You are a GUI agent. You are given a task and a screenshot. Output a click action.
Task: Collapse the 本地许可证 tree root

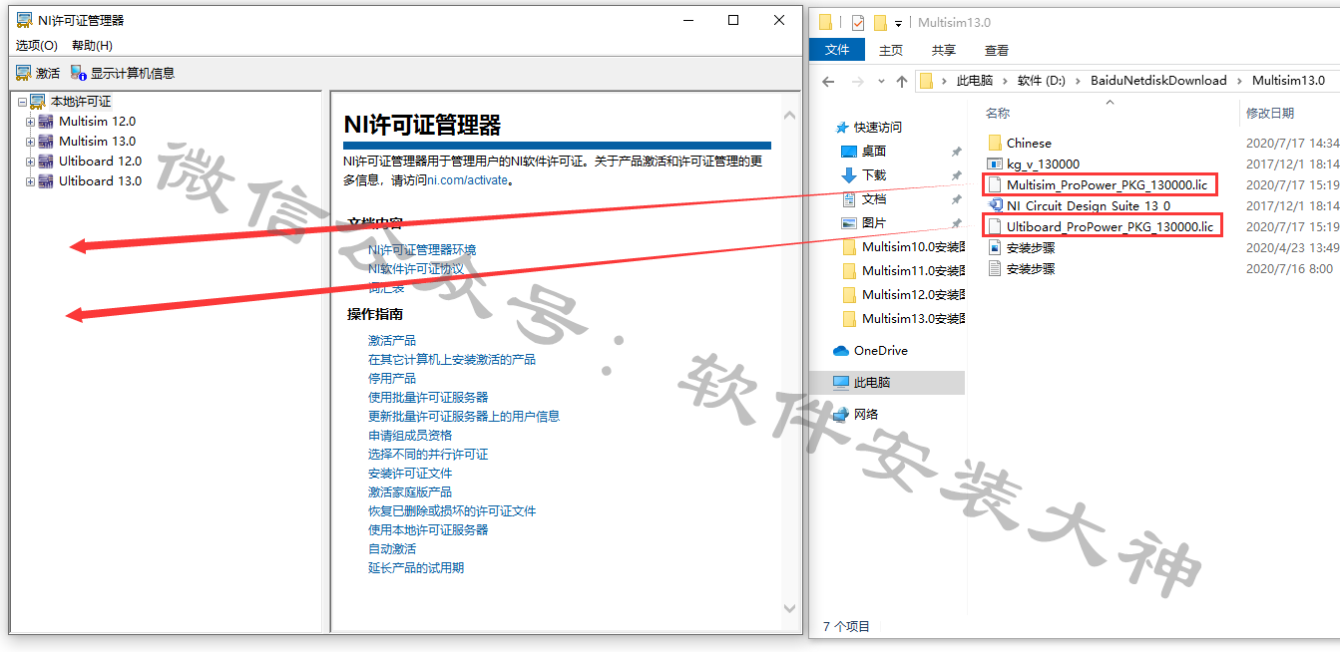coord(22,102)
